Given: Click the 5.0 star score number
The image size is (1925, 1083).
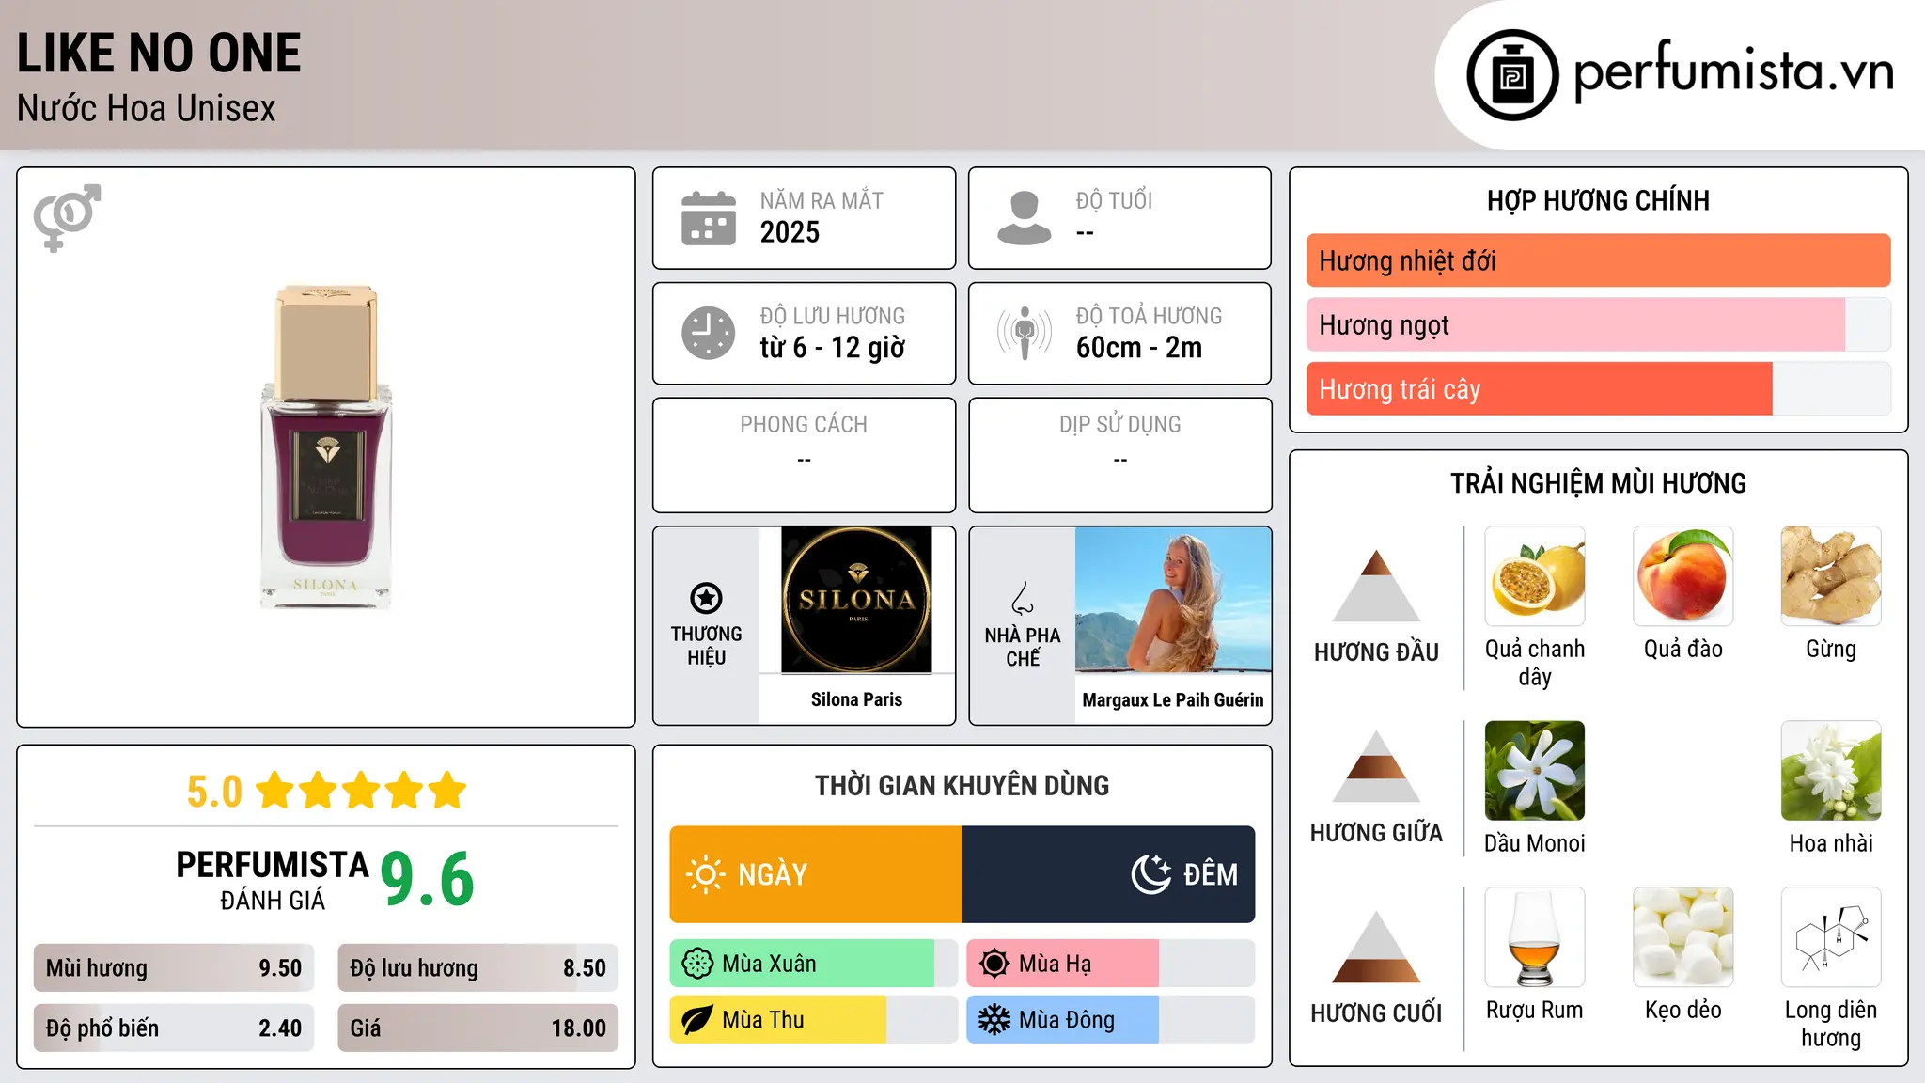Looking at the screenshot, I should [214, 792].
